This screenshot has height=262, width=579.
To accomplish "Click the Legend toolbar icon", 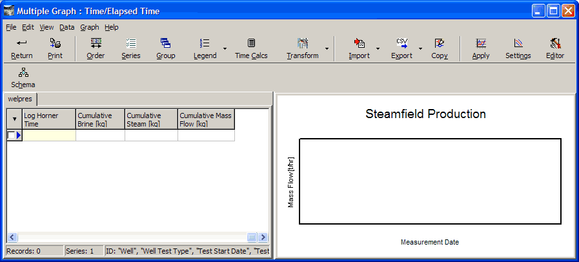I will click(x=205, y=43).
